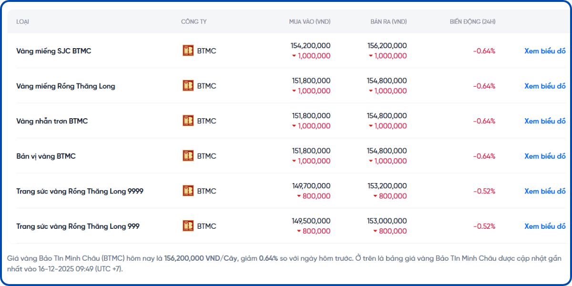
Task: Open Xem biểu đồ for Vàng nhẫn trơn
Action: (x=545, y=121)
